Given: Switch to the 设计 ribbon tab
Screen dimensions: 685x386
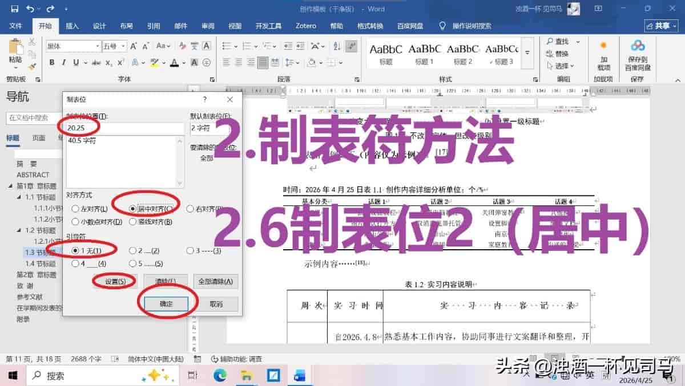Looking at the screenshot, I should [99, 26].
